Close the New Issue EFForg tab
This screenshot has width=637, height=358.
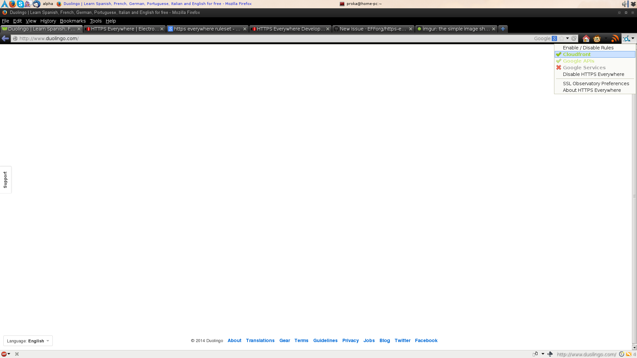(411, 29)
